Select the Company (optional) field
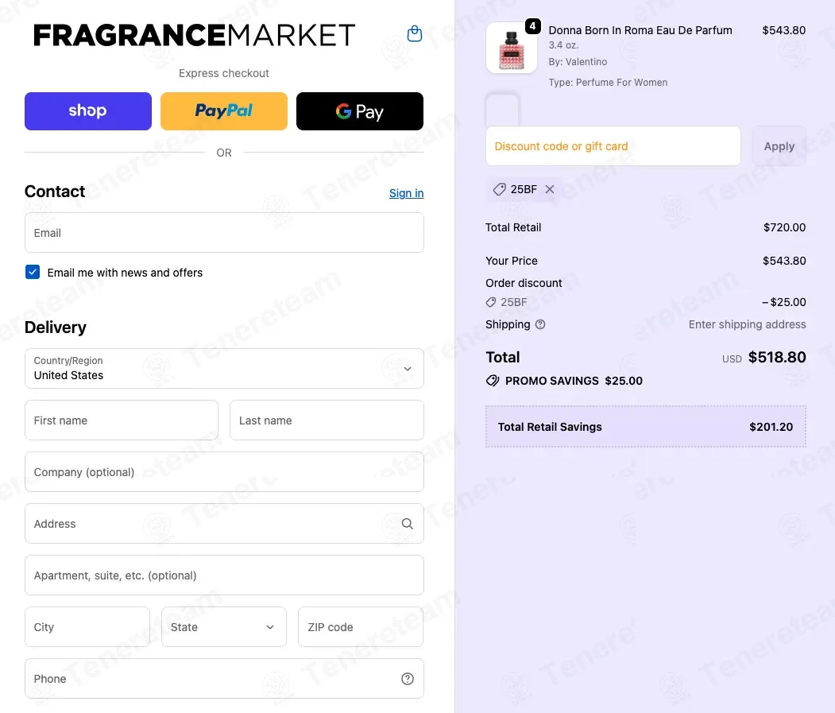Screen dimensions: 835x713 [224, 472]
